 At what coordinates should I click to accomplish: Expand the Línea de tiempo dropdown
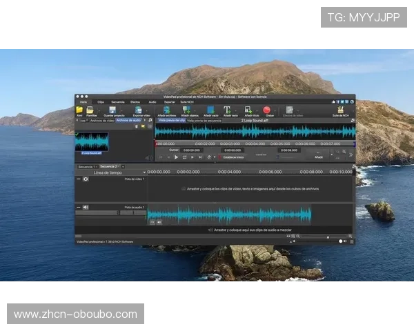[144, 172]
